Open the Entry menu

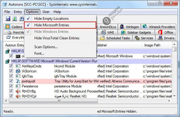coord(18,12)
